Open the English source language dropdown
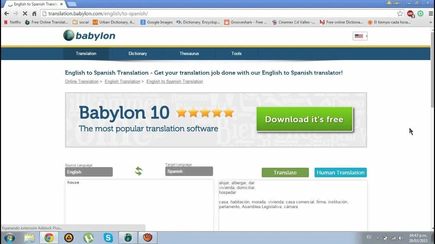435x244 pixels. 89,172
